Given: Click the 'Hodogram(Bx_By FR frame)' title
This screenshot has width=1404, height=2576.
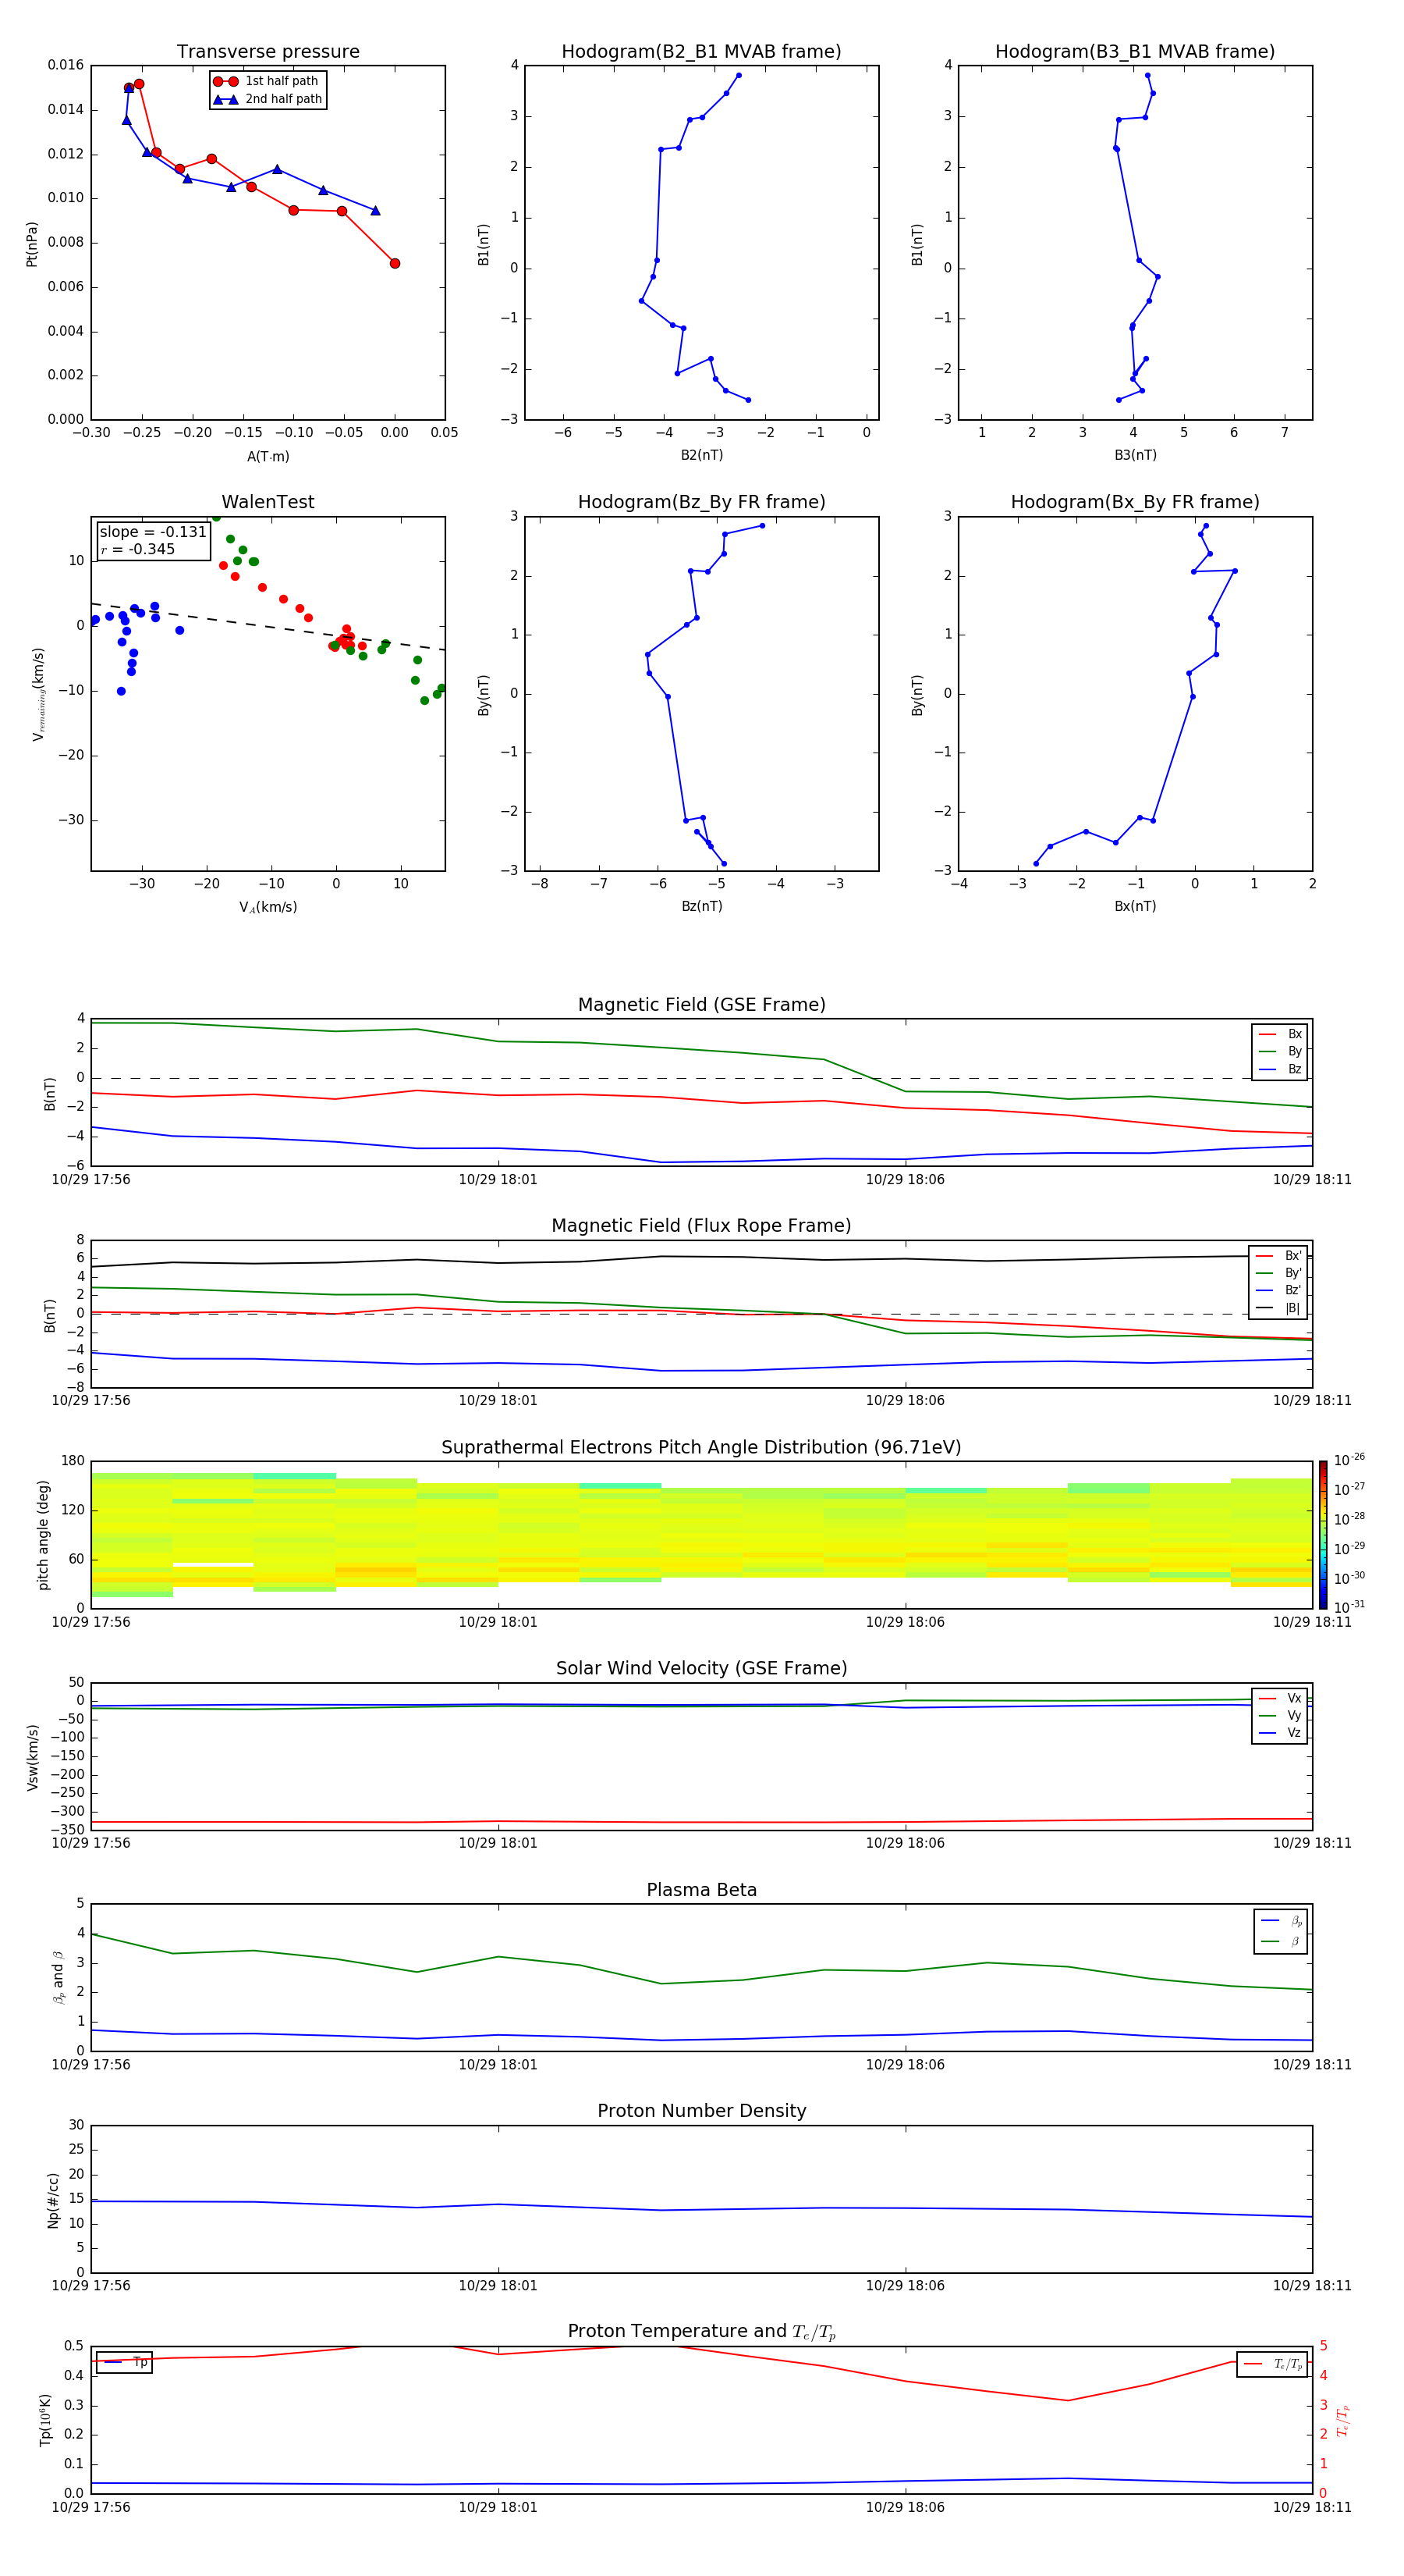Looking at the screenshot, I should point(1135,502).
